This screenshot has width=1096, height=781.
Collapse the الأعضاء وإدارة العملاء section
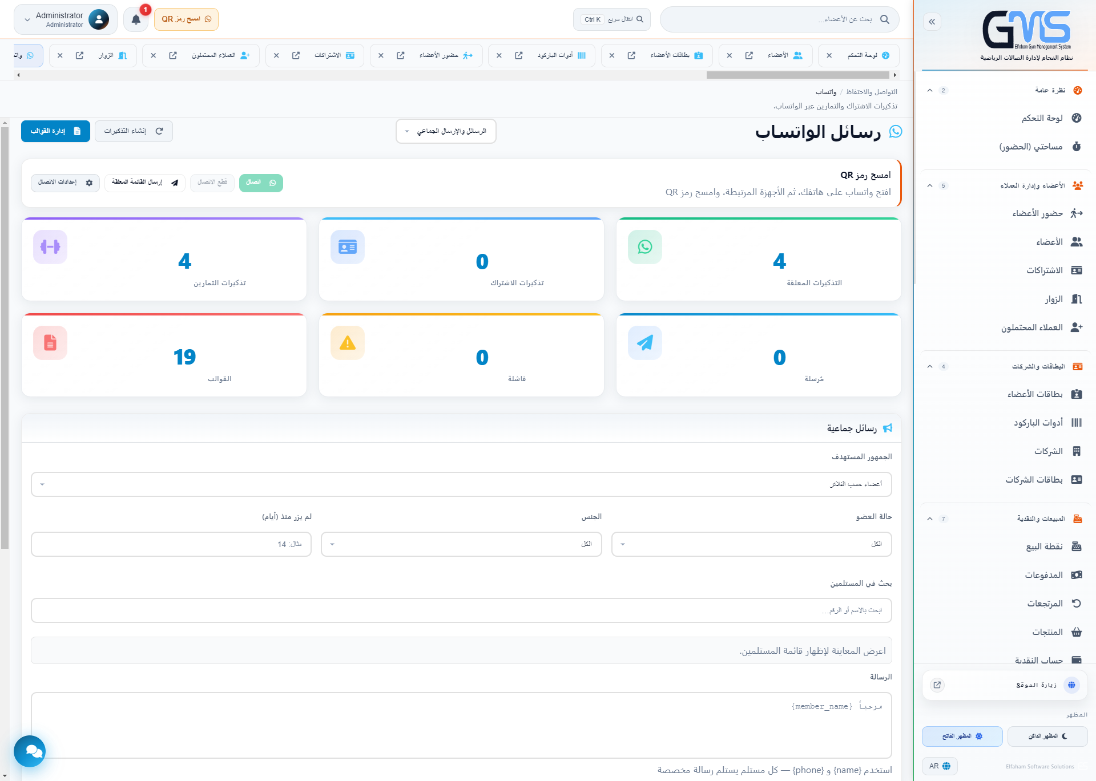coord(930,185)
